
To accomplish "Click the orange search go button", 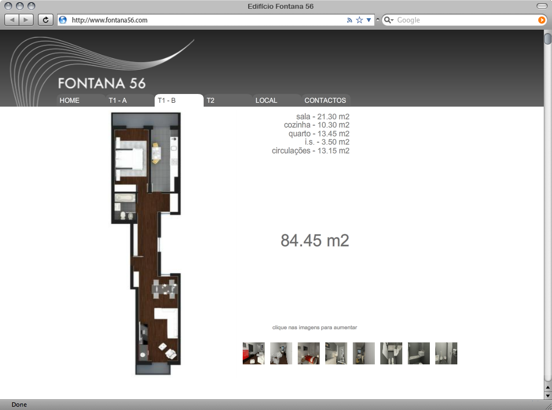I will pos(542,20).
